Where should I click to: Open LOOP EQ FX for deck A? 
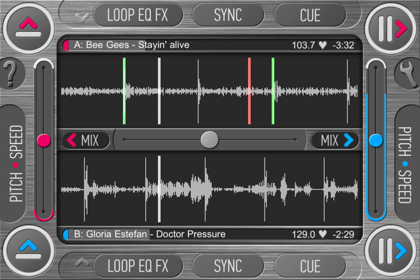point(138,15)
